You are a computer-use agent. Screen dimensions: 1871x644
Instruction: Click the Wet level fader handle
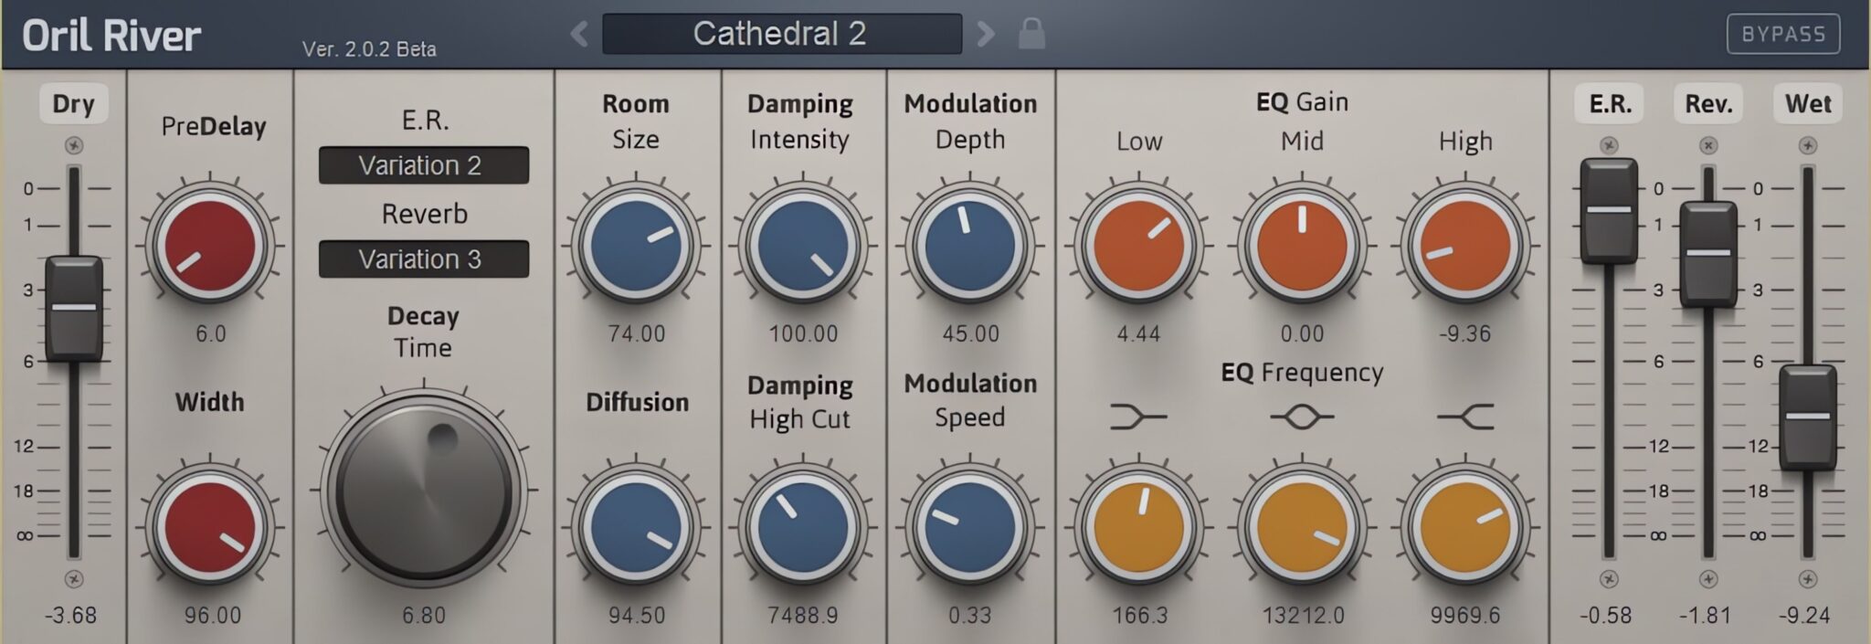point(1807,417)
